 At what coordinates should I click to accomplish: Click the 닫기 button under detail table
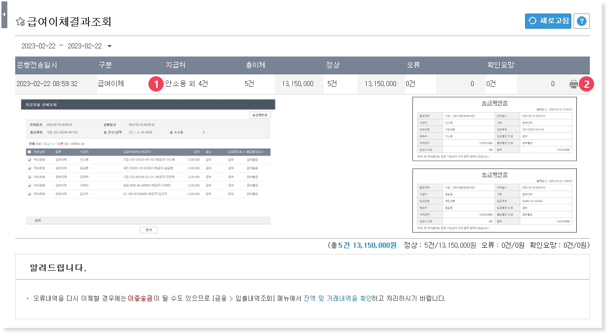pyautogui.click(x=148, y=230)
